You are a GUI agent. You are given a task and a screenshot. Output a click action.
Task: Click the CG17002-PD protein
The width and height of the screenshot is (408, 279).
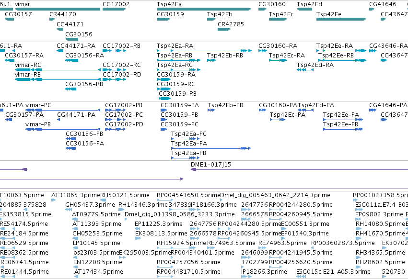(x=115, y=129)
